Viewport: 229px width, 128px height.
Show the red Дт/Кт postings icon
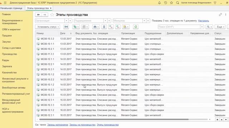111,27
